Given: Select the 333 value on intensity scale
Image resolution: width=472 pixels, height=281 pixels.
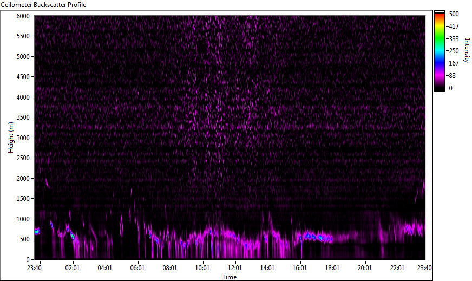Looking at the screenshot, I should pos(454,38).
